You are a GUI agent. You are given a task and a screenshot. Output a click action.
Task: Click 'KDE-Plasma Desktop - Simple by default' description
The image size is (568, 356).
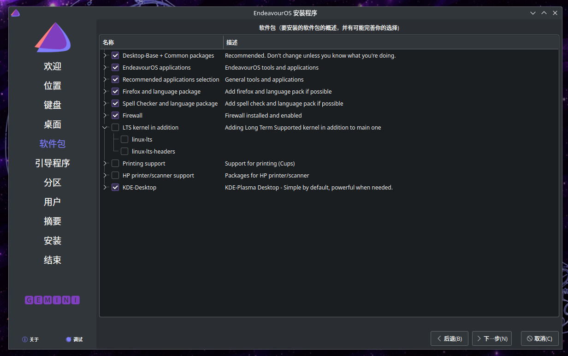click(x=309, y=187)
